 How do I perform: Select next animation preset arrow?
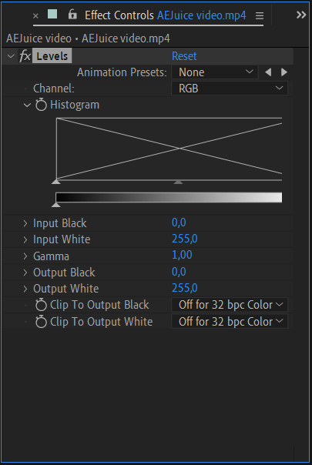click(284, 72)
